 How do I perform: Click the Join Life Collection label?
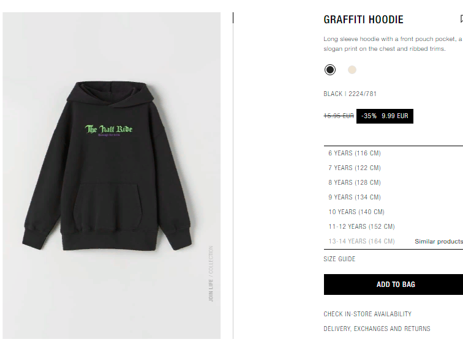pos(211,273)
